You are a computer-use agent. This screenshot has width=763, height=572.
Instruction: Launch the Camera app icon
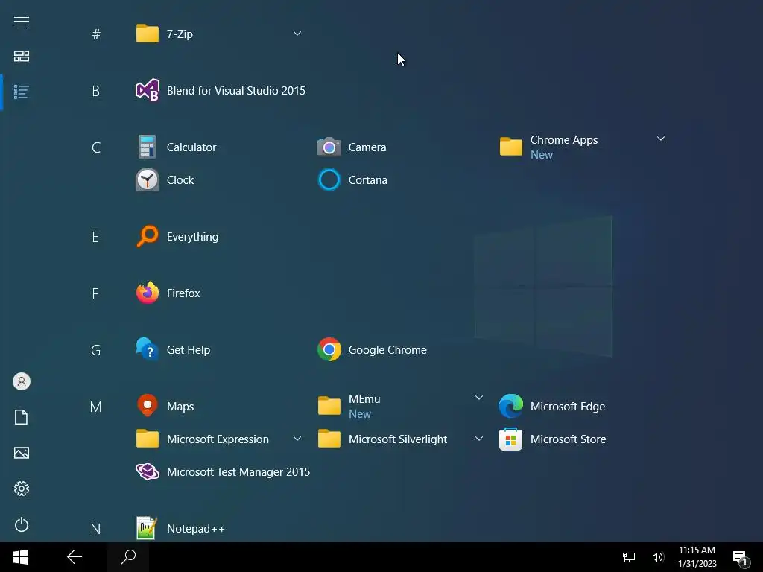pos(329,147)
